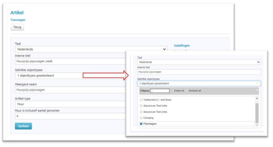Focus the Filteren search box
273x147 pixels.
[x=160, y=91]
